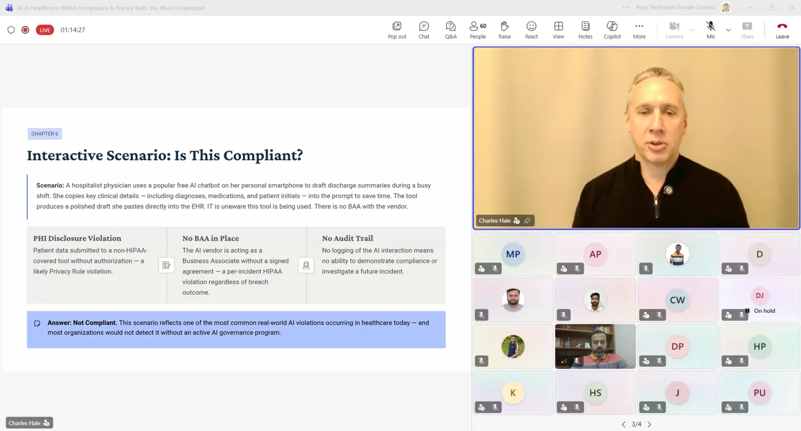Go to previous participants page
This screenshot has width=801, height=431.
[623, 425]
